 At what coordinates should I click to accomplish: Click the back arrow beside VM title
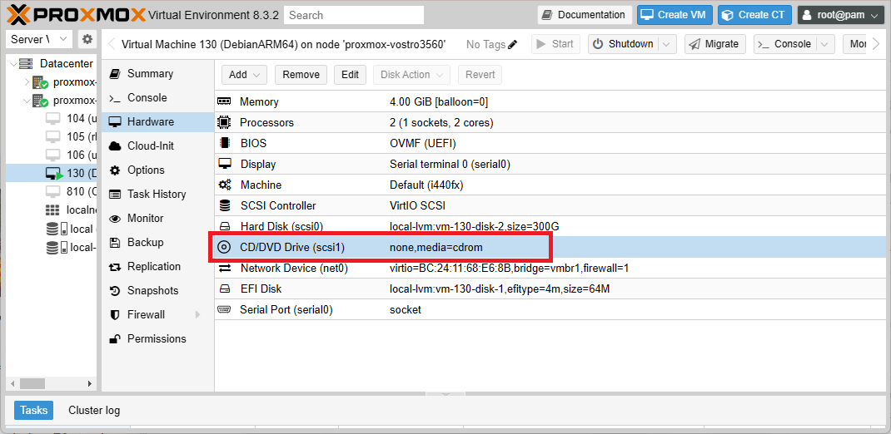112,44
